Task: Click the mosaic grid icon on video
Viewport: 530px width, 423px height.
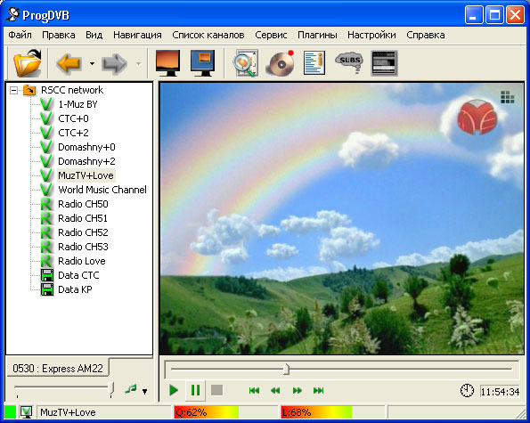Action: (x=508, y=97)
